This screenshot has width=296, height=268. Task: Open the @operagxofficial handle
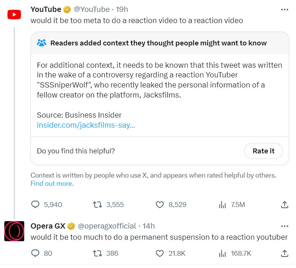(107, 226)
